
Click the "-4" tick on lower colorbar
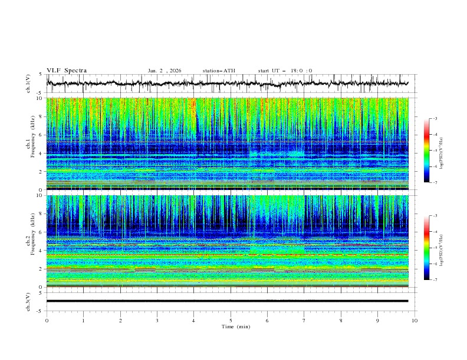pyautogui.click(x=435, y=232)
